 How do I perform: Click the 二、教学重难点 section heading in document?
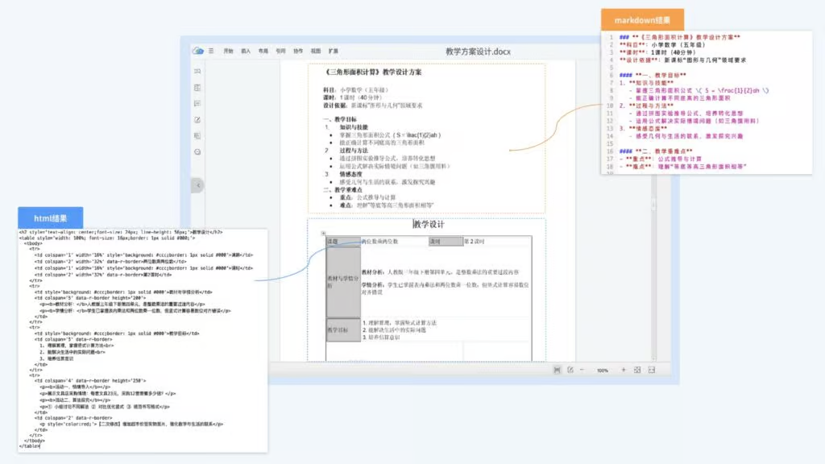[343, 190]
